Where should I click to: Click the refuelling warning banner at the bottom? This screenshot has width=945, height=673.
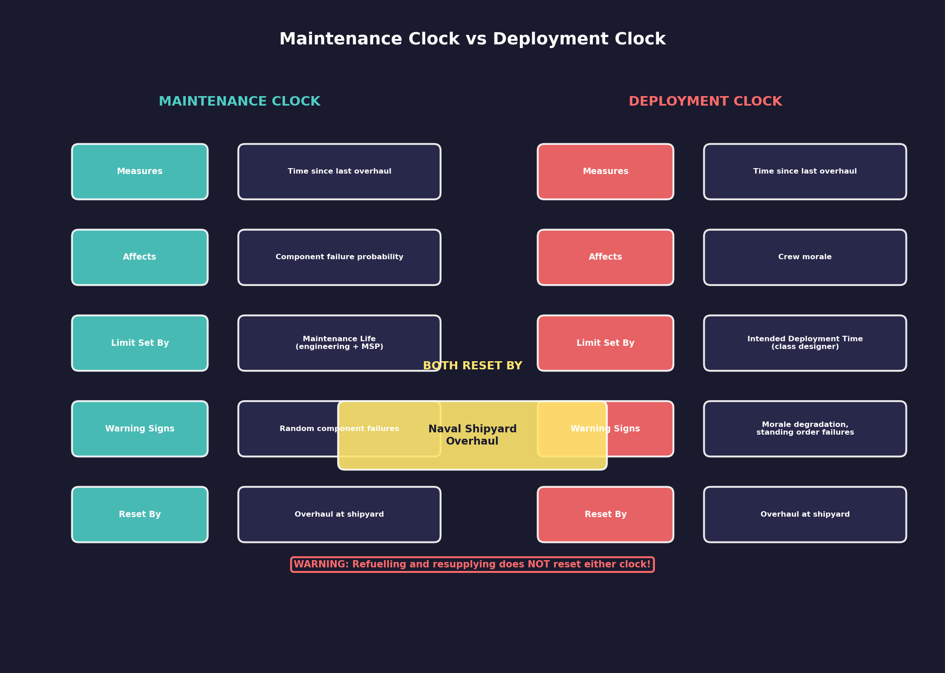[x=472, y=564]
